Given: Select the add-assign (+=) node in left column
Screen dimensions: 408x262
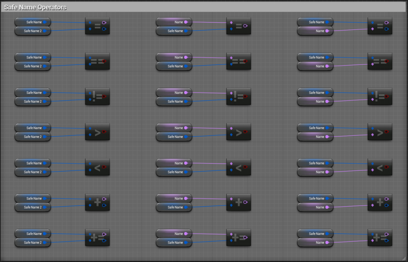Looking at the screenshot, I should 97,238.
